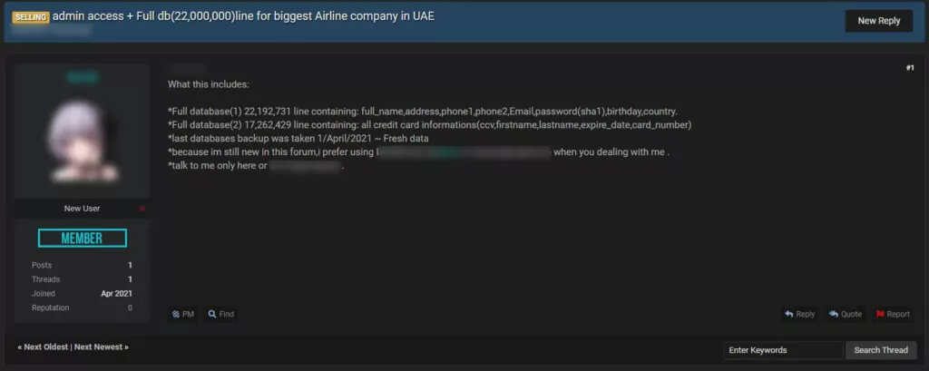This screenshot has height=371, width=929.
Task: Click the yellow SELLING prefix tag
Action: (x=30, y=17)
